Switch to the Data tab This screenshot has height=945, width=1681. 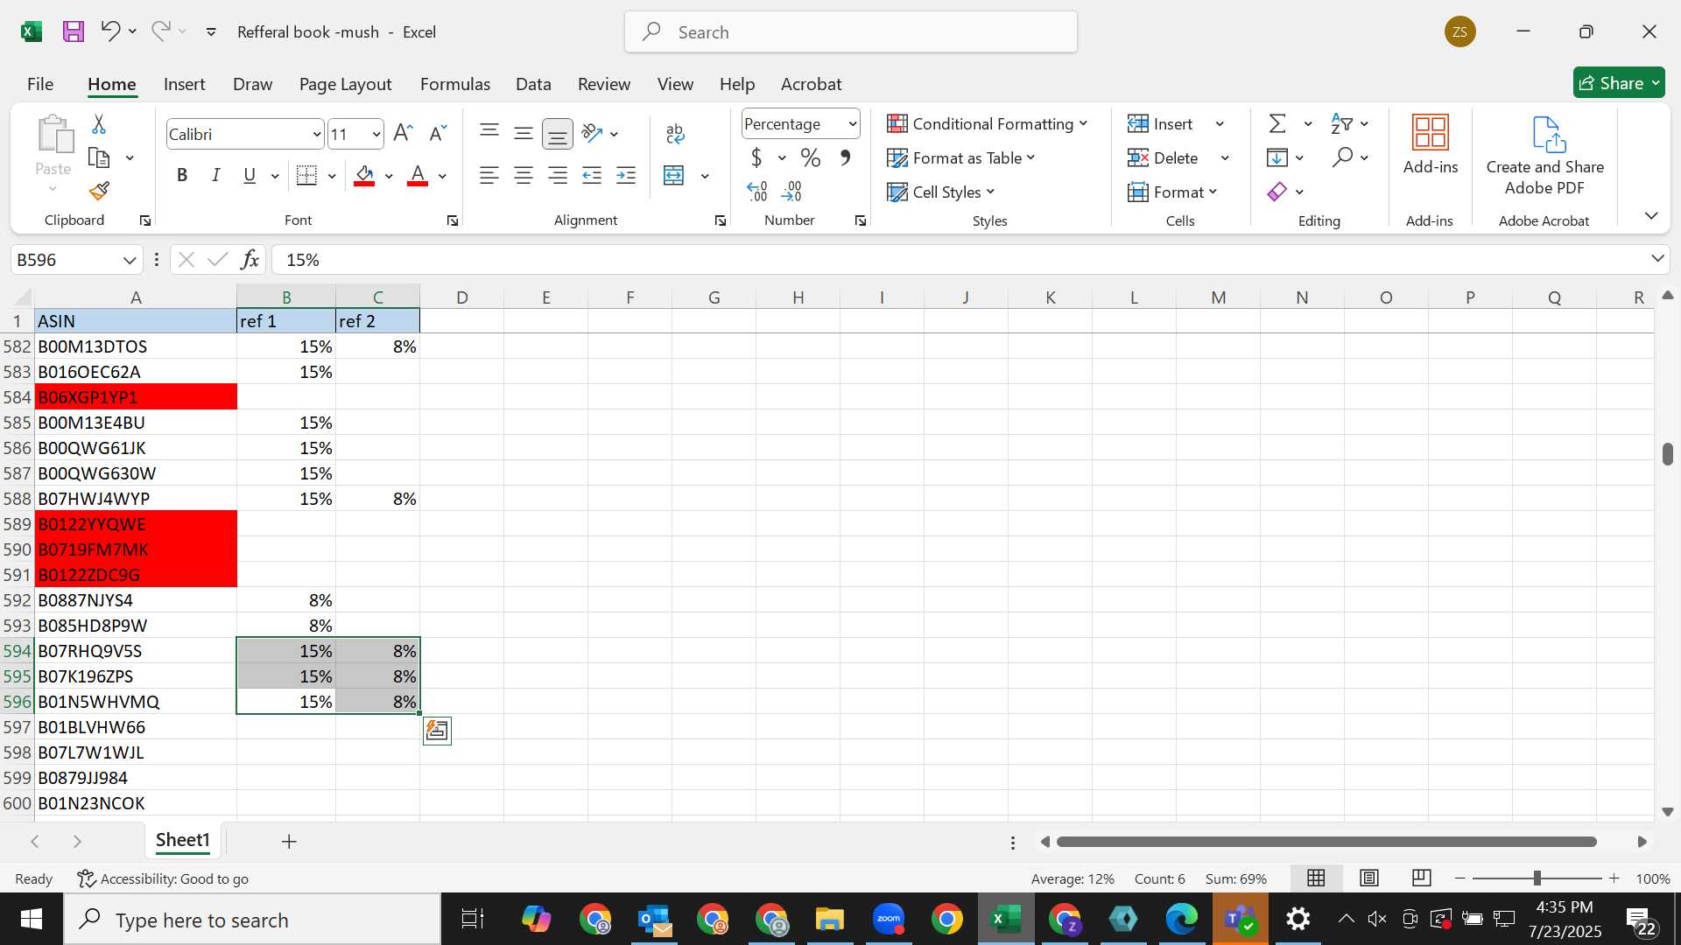point(533,84)
